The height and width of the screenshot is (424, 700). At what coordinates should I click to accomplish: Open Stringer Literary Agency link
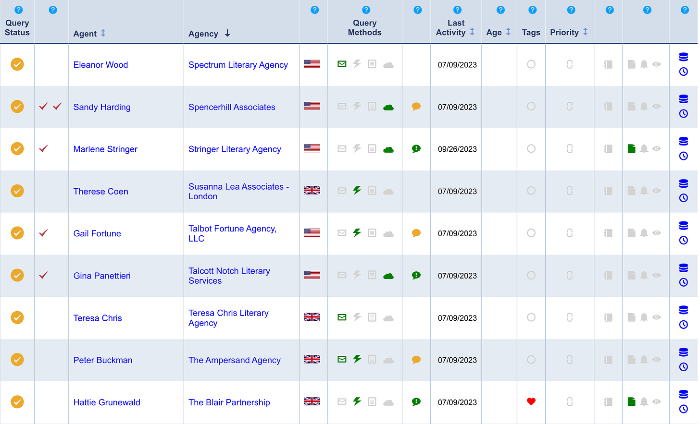[235, 149]
